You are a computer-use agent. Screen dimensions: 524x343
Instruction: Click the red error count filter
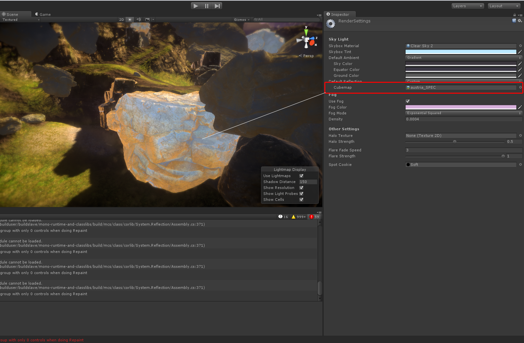click(314, 217)
